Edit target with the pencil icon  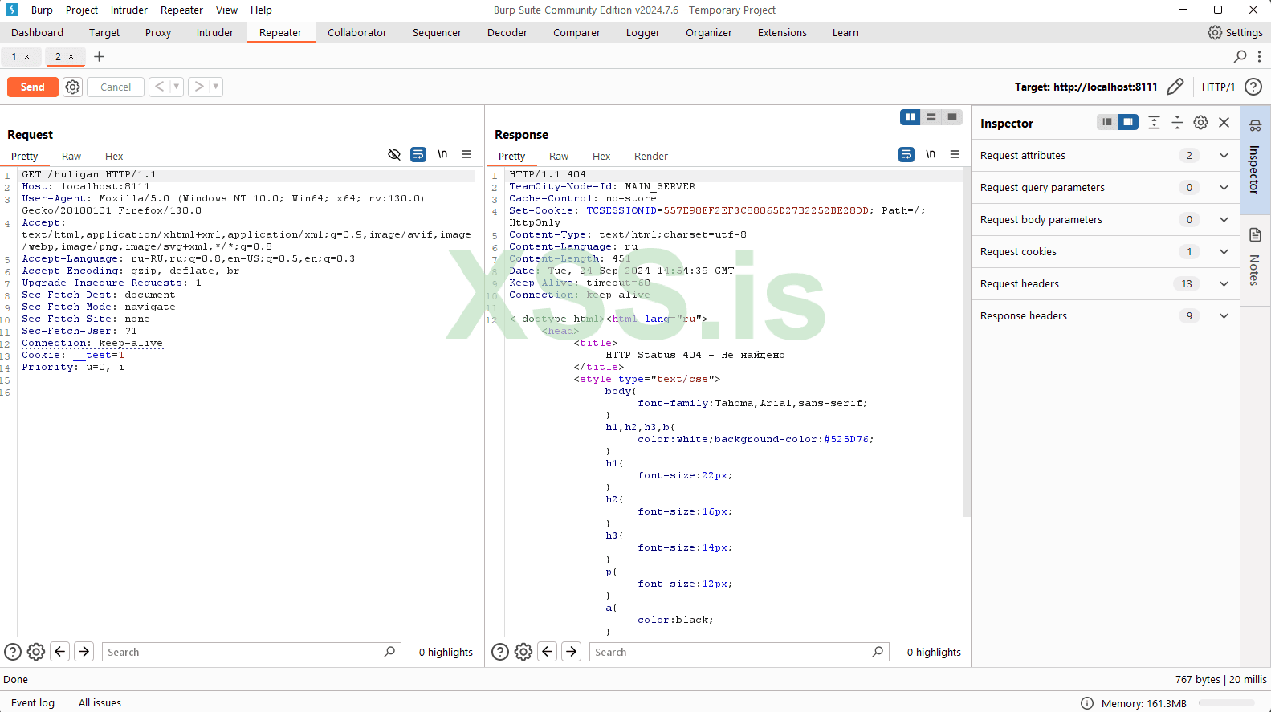[x=1175, y=87]
